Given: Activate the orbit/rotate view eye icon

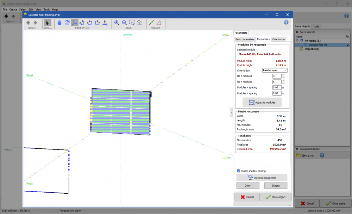Looking at the screenshot, I should 67,23.
